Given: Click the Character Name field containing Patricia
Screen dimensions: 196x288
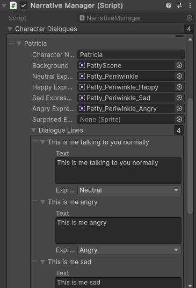Looking at the screenshot, I should (x=131, y=54).
